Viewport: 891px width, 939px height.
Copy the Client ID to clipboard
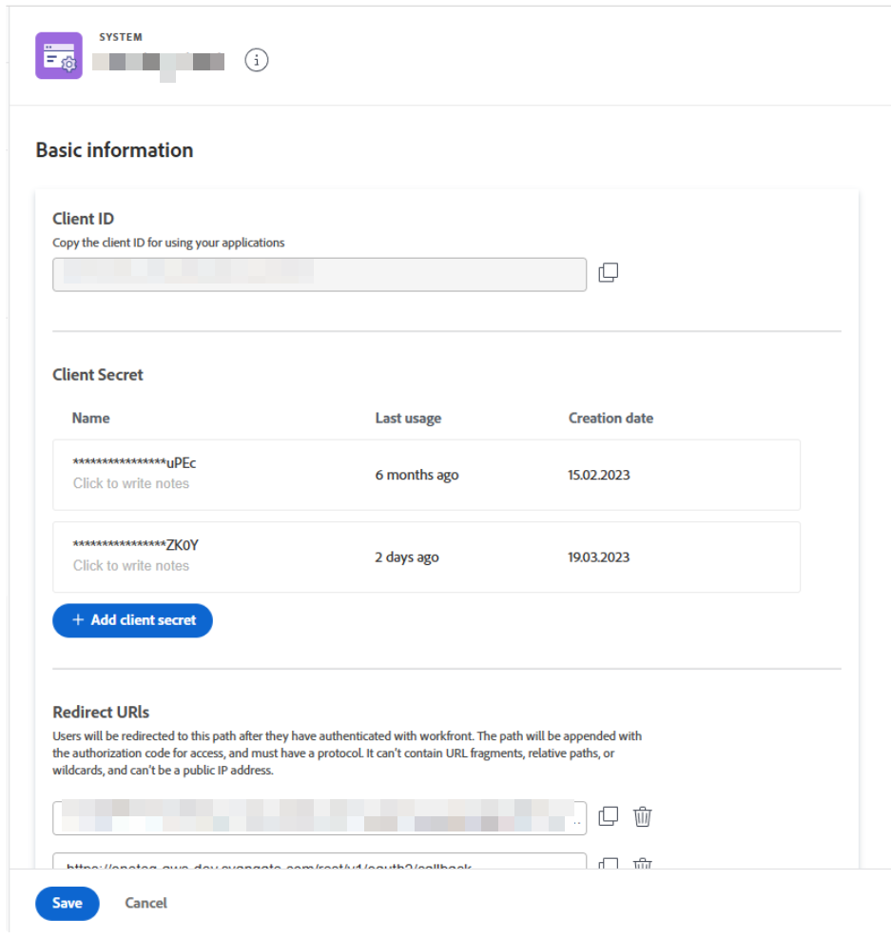[x=609, y=273]
